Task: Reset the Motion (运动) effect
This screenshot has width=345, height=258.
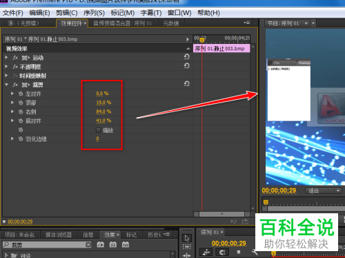Action: 187,56
